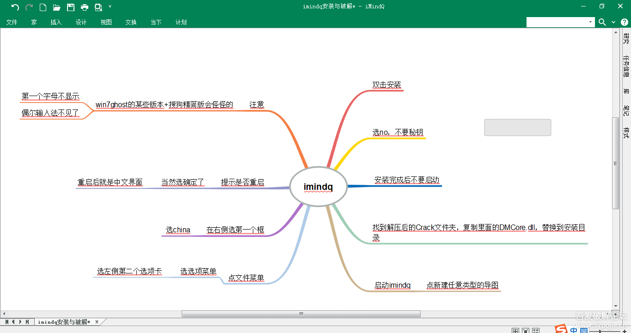Click the second status bar fit icon
Screen dimensions: 631x333
(526, 330)
